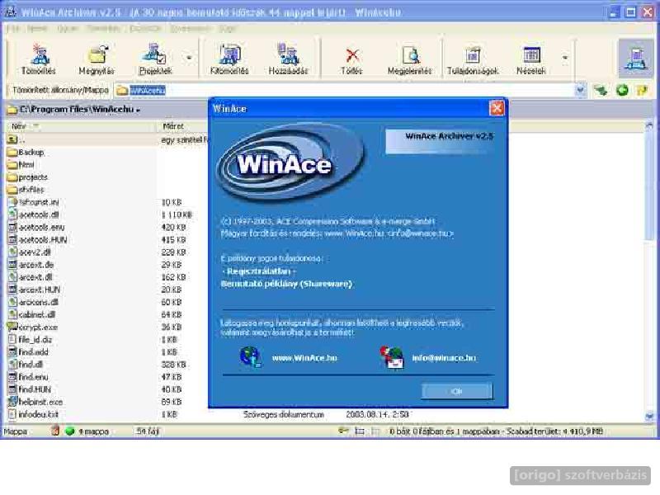Screen dimensions: 660x495
Task: Select the arcext.de file
Action: point(31,265)
